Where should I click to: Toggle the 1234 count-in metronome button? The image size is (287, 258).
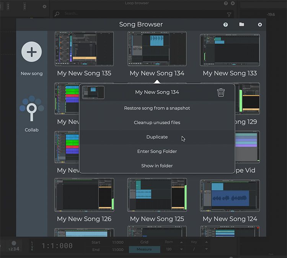pyautogui.click(x=14, y=246)
